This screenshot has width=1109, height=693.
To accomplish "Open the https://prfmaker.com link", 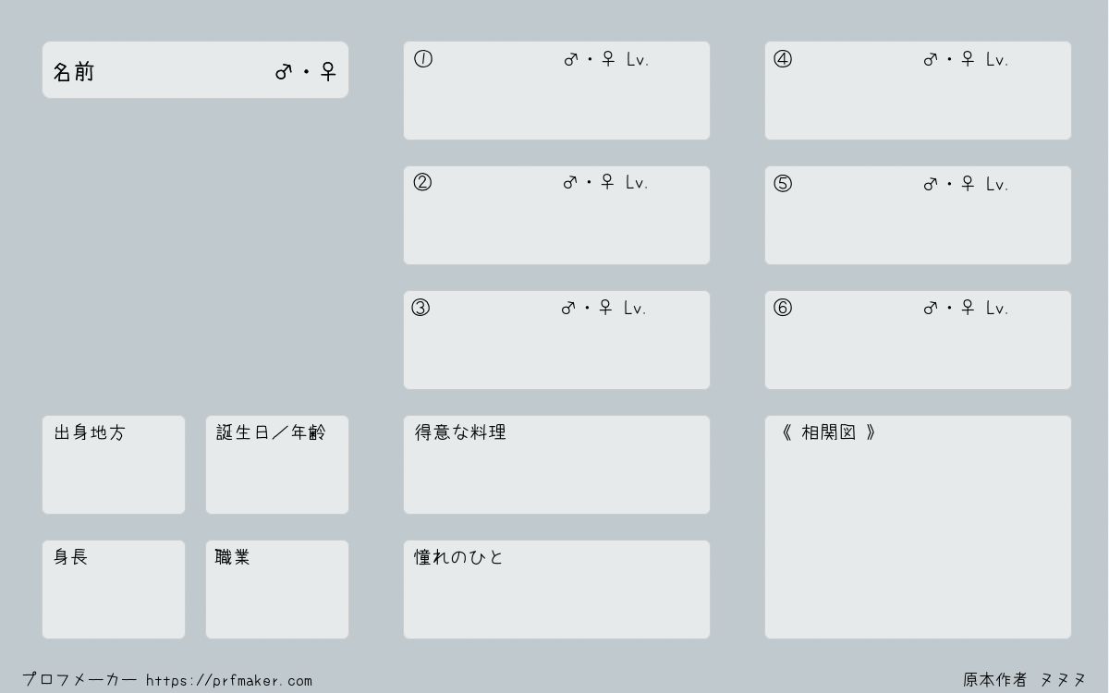I will [229, 681].
